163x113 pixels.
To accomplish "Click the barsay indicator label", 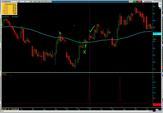I will (4, 74).
